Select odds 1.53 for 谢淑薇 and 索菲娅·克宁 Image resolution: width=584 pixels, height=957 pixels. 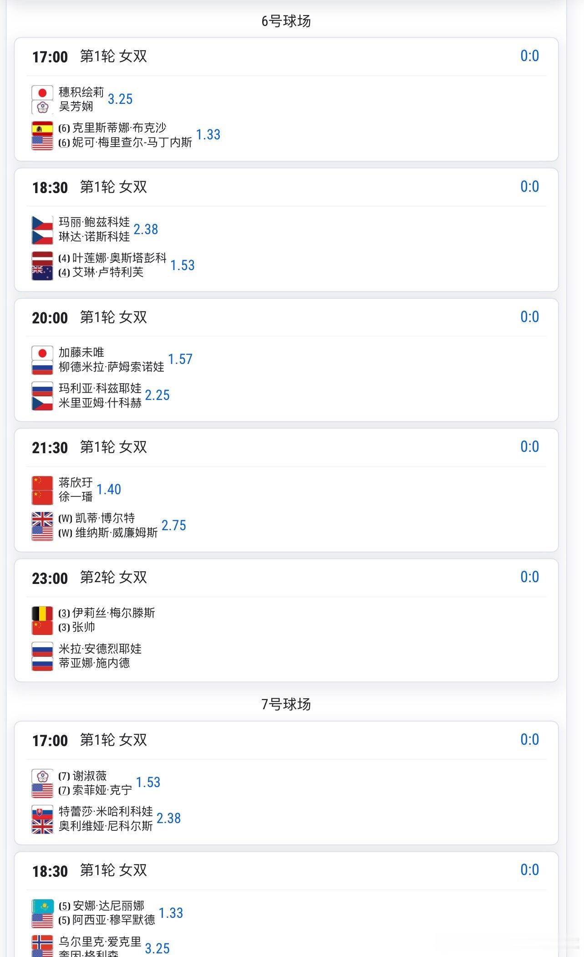point(148,783)
